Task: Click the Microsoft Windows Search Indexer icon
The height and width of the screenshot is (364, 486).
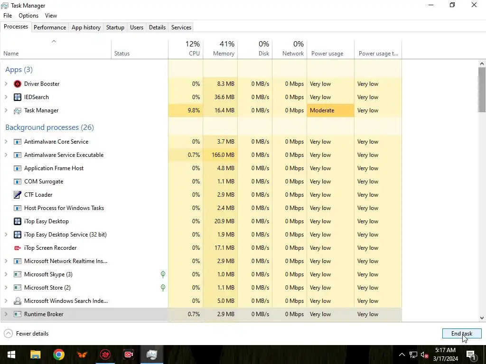Action: pos(18,301)
